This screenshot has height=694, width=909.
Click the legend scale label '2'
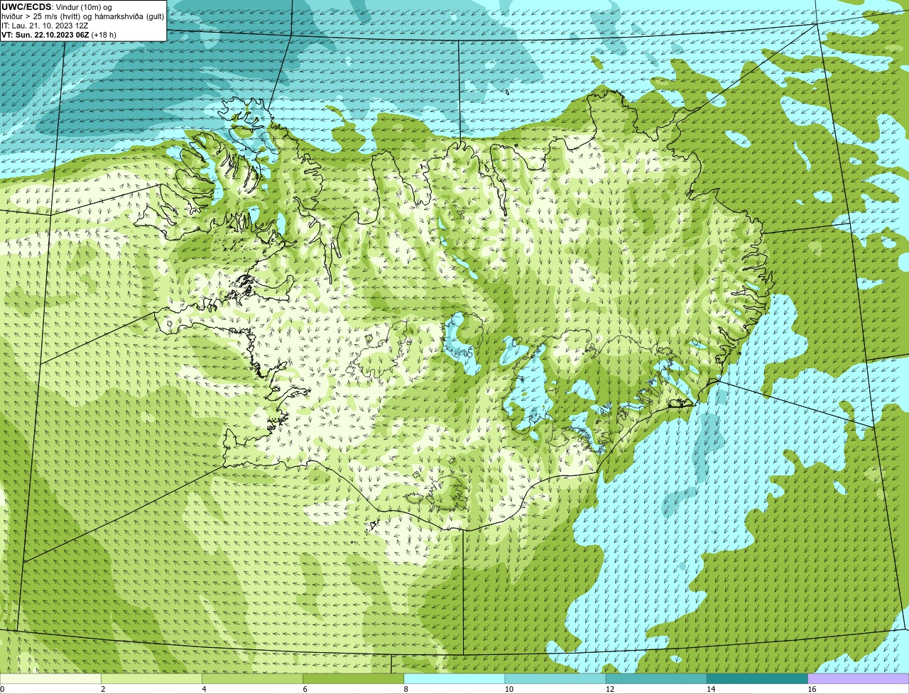tap(103, 689)
